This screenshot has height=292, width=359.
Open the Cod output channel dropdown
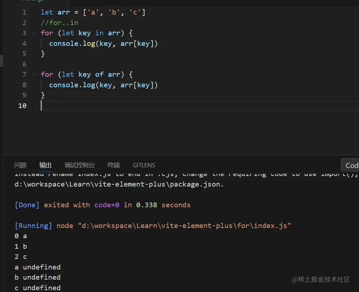[x=350, y=165]
